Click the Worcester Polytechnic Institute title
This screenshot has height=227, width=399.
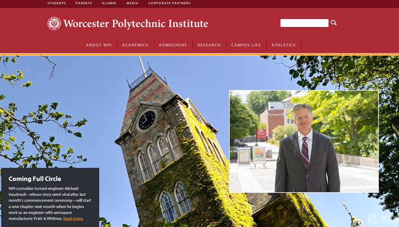[135, 24]
